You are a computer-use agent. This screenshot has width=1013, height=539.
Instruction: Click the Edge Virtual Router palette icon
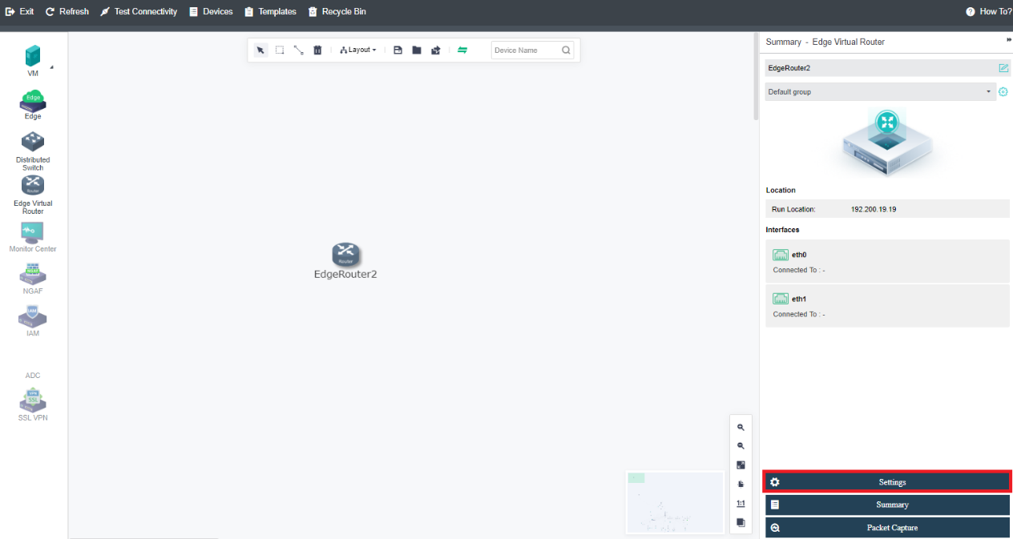coord(33,186)
